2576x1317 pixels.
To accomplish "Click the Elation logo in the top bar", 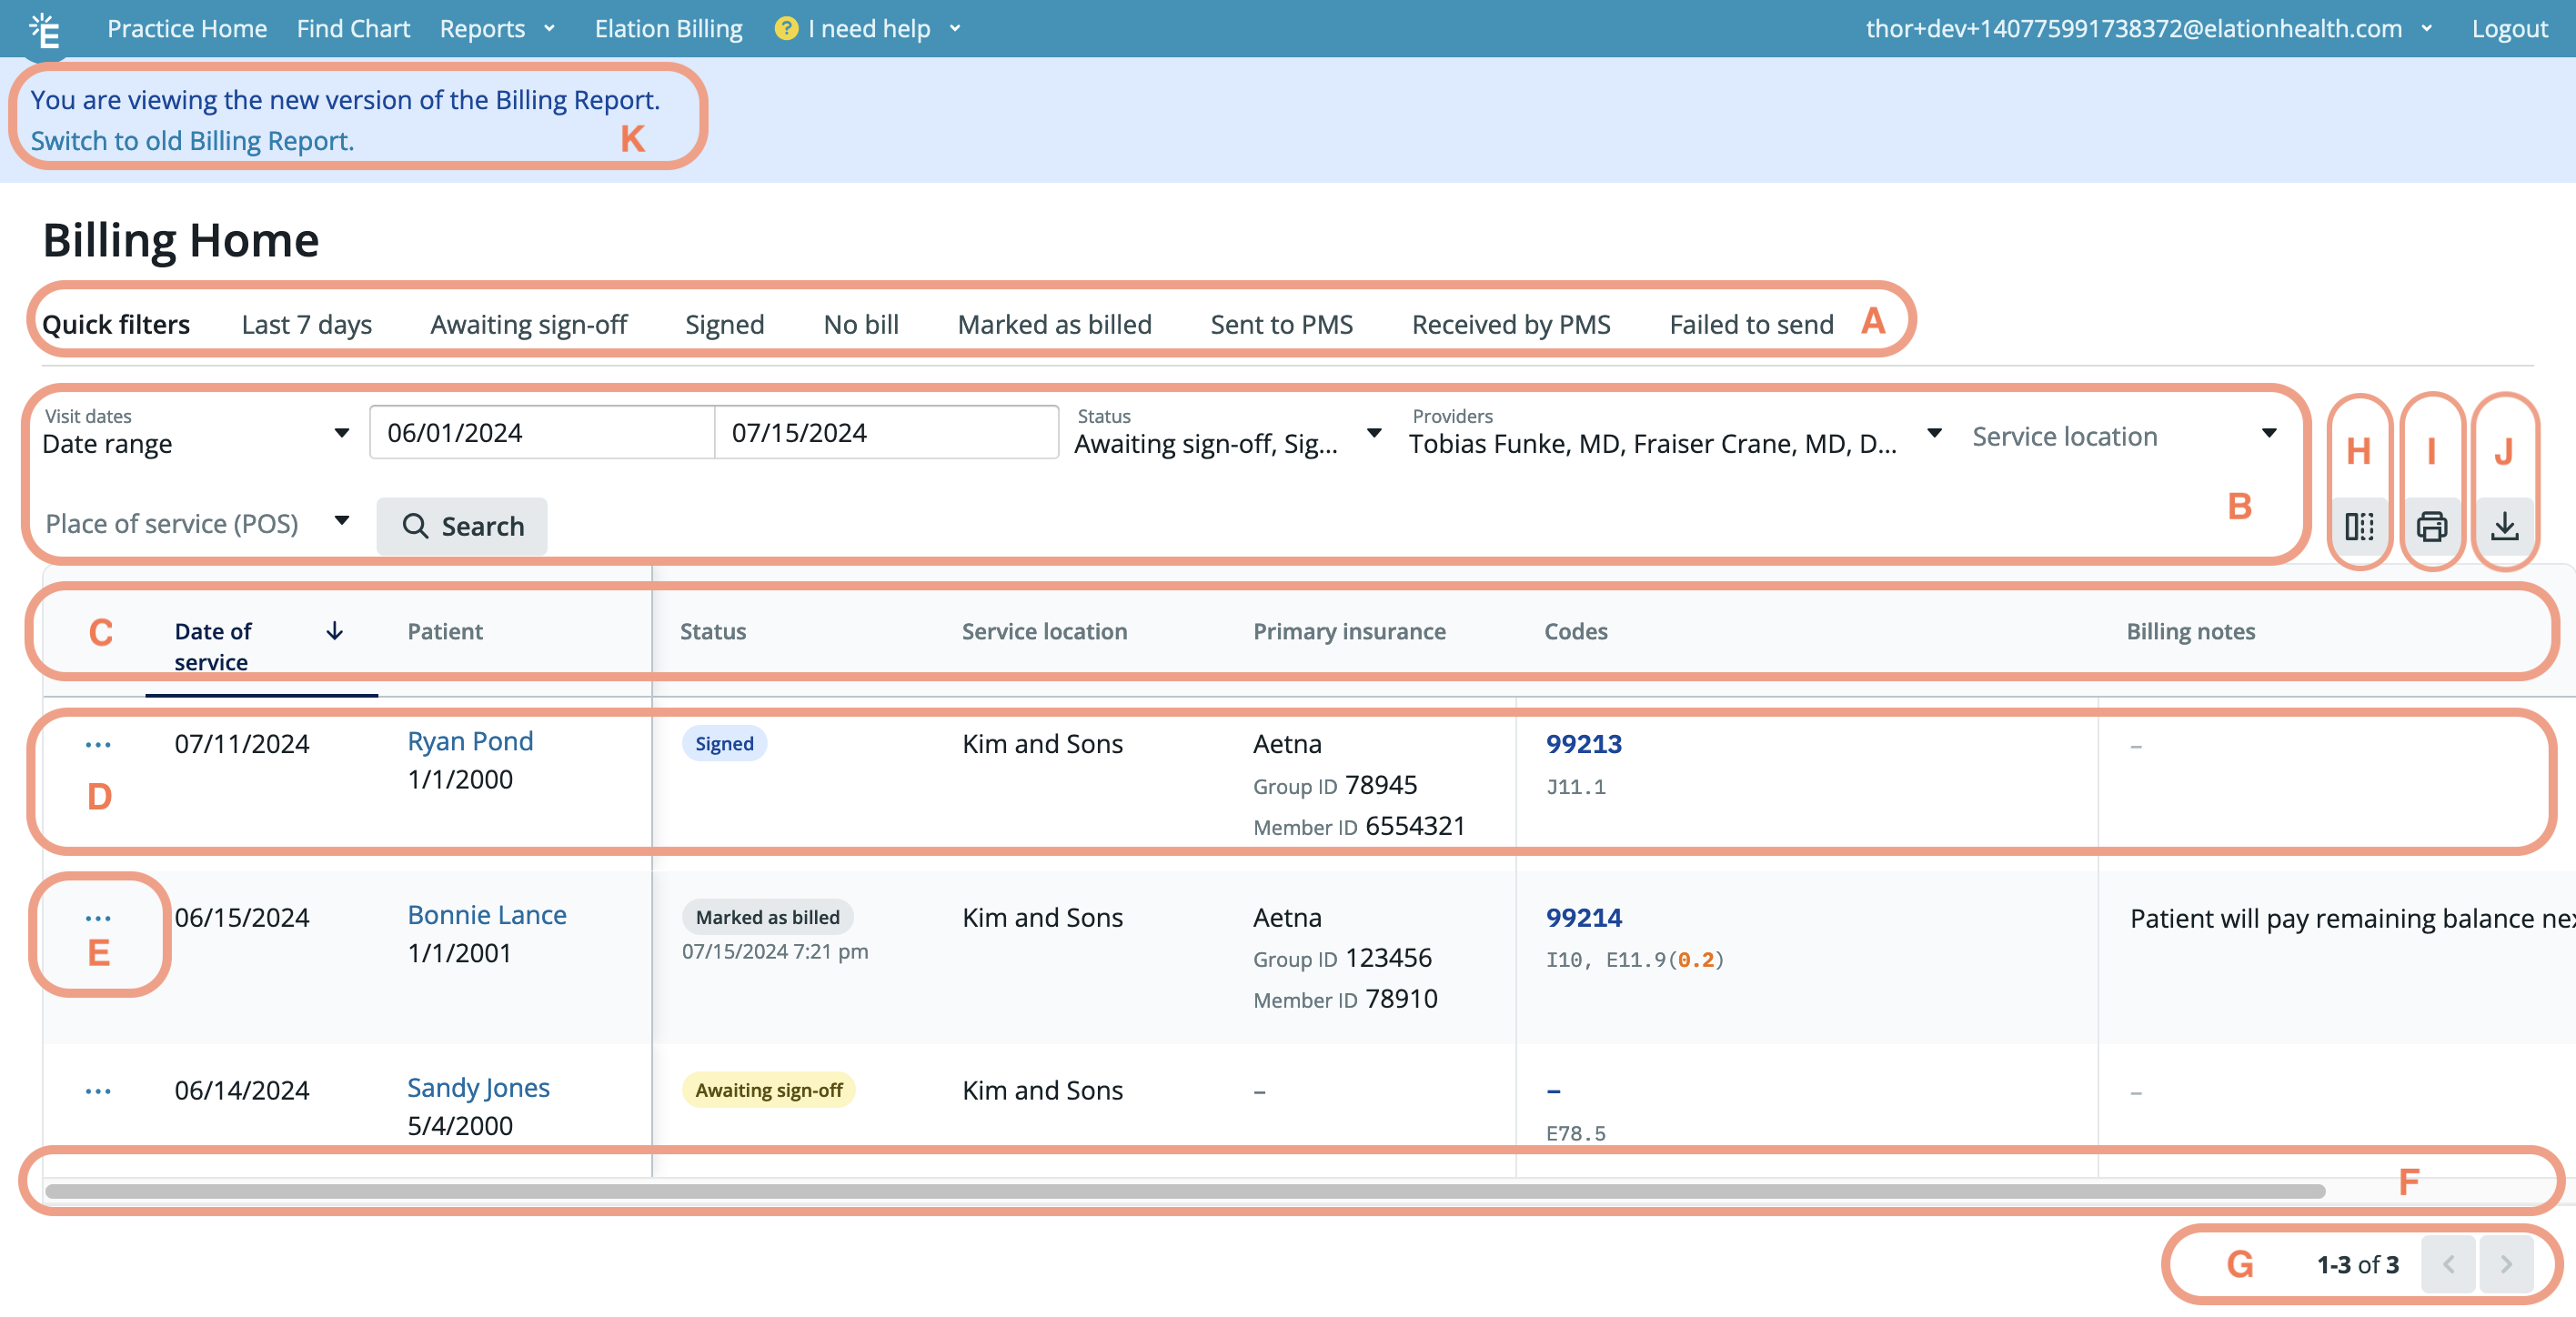I will pyautogui.click(x=44, y=28).
